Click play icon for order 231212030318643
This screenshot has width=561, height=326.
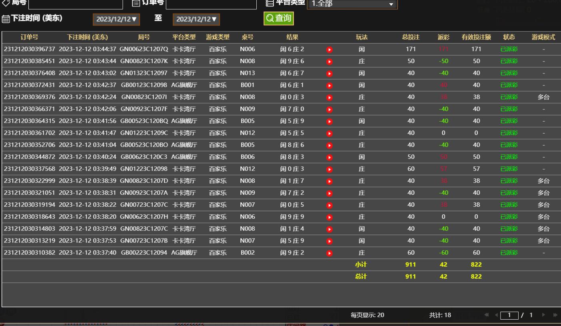click(329, 217)
